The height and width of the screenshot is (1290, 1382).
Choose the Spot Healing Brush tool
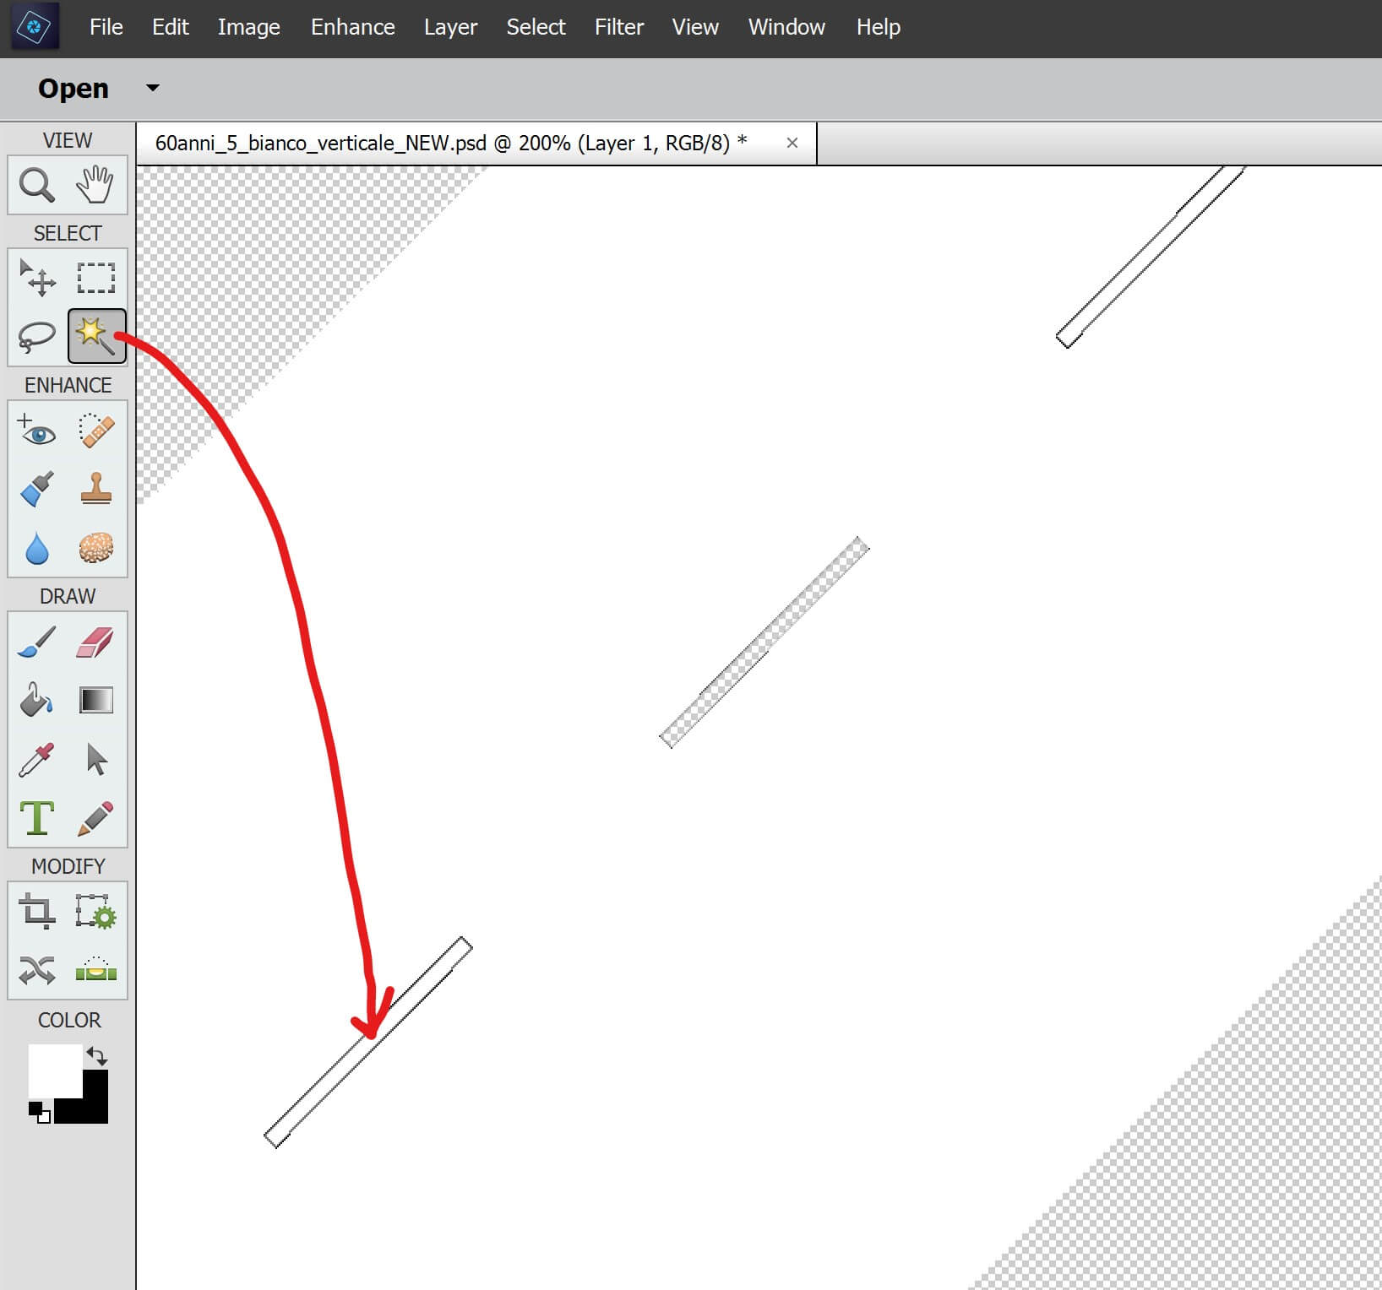coord(95,431)
